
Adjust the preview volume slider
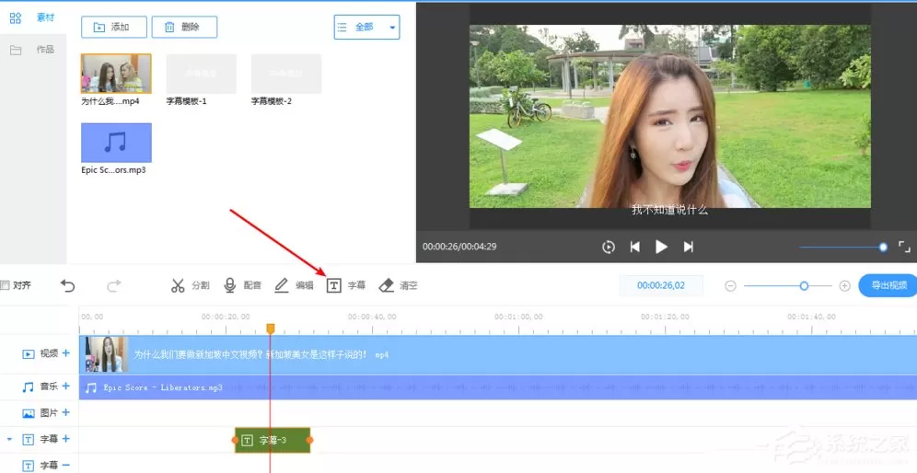842,248
